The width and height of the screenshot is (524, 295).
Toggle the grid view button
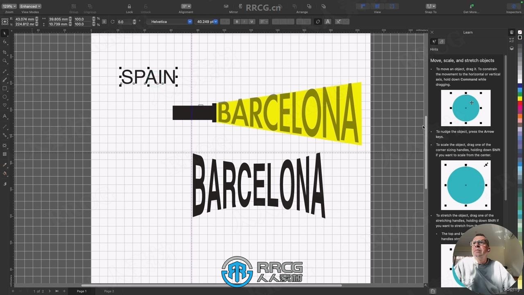click(x=377, y=6)
